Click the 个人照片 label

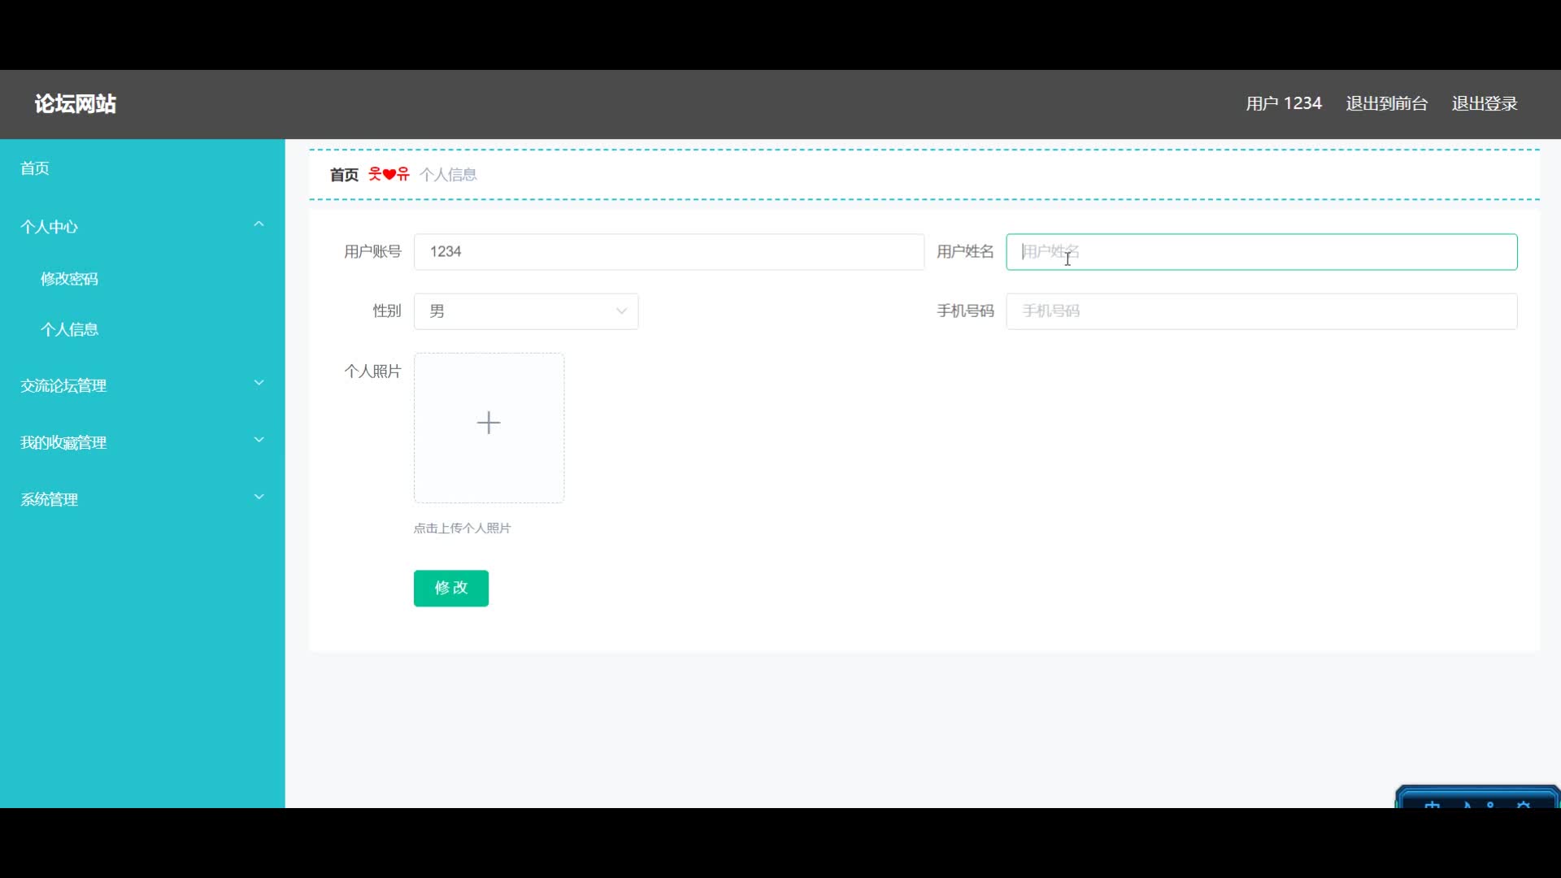point(372,371)
